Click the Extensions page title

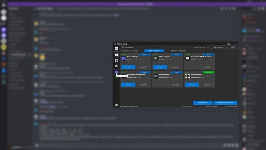pyautogui.click(x=128, y=47)
